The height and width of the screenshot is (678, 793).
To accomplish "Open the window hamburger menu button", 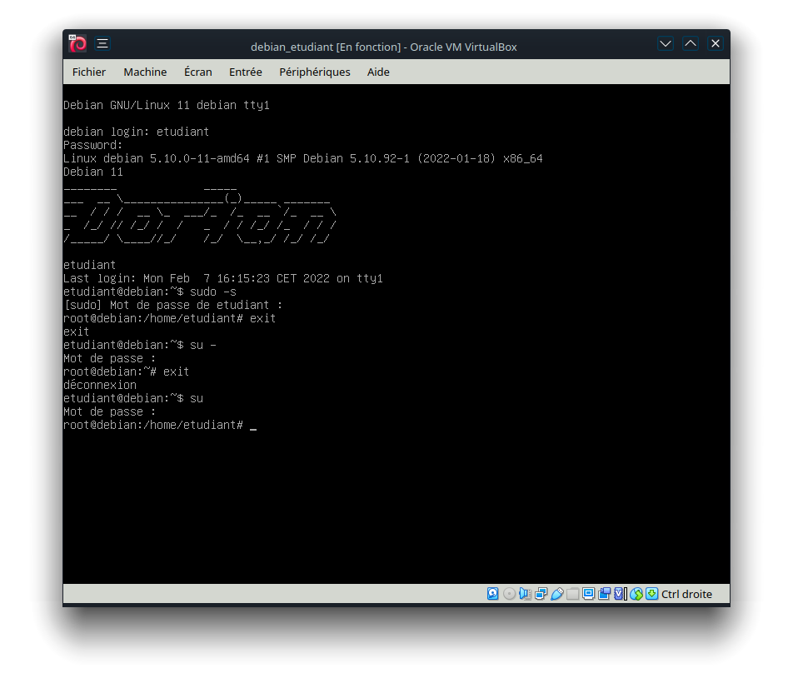I will pyautogui.click(x=102, y=44).
